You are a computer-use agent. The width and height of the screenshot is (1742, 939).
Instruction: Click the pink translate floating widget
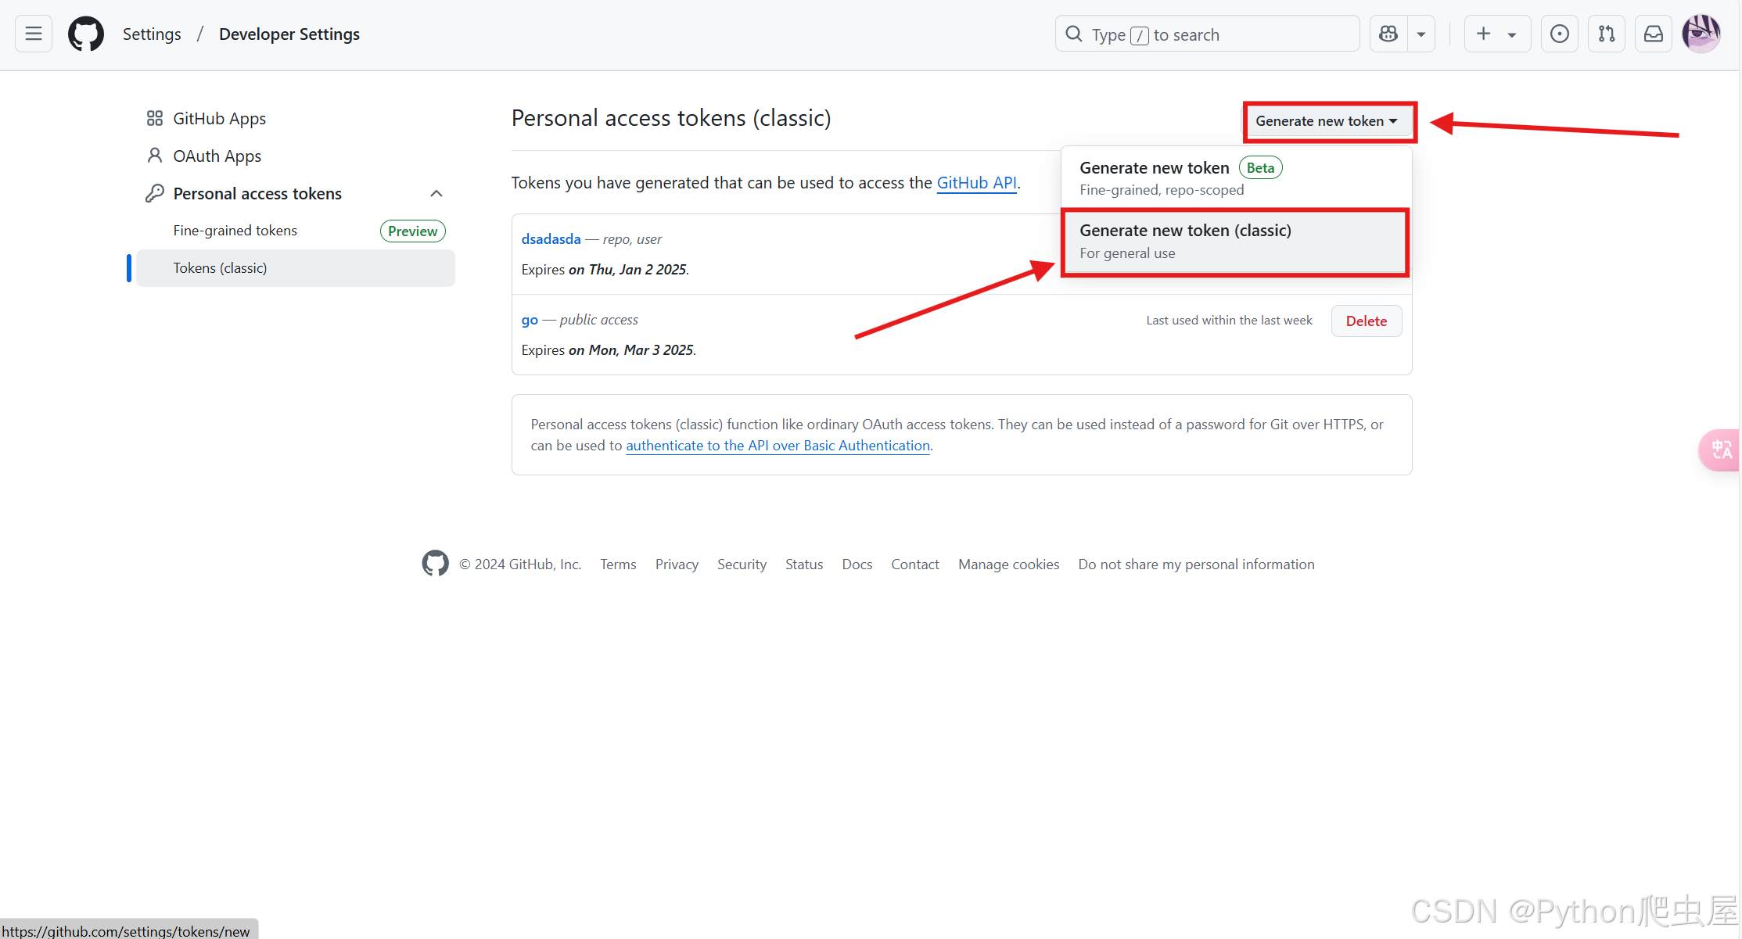[x=1720, y=450]
